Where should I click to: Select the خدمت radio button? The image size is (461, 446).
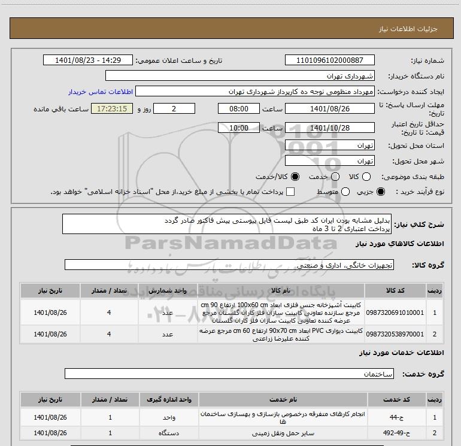[x=335, y=177]
